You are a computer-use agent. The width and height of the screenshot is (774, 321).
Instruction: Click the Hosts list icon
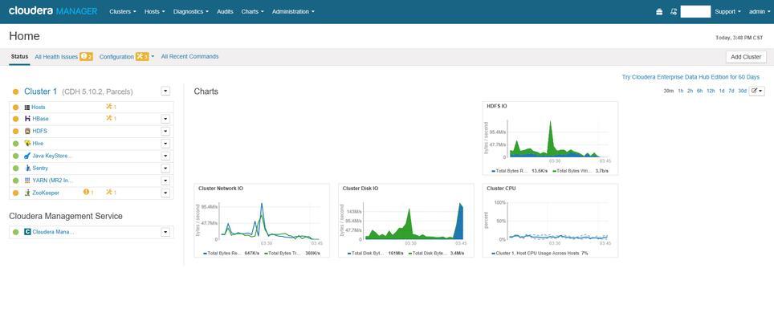[27, 107]
